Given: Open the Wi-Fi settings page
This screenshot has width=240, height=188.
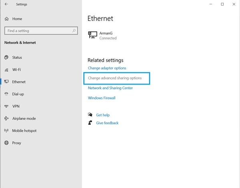Looking at the screenshot, I should coord(16,69).
